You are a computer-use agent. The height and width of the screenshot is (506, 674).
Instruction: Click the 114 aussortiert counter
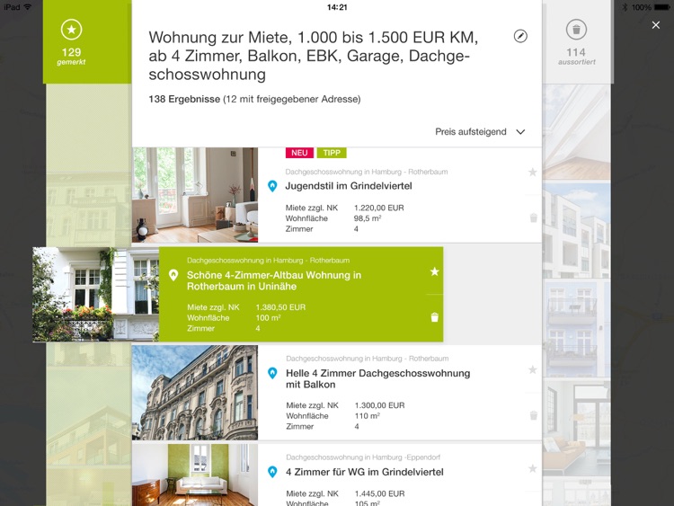click(576, 56)
